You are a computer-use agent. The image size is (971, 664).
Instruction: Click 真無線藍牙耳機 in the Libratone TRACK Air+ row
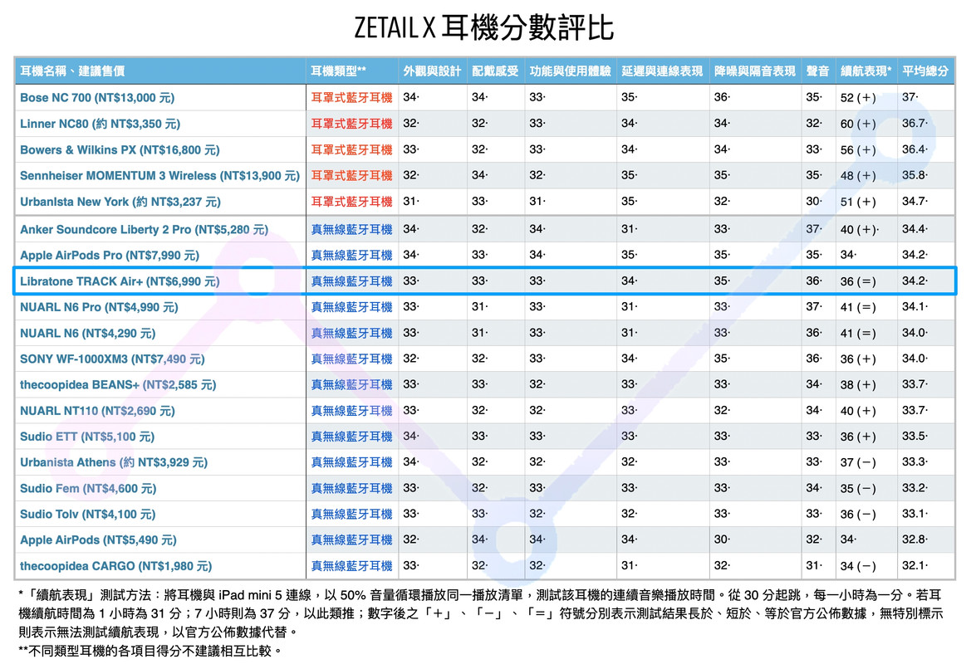(x=351, y=281)
